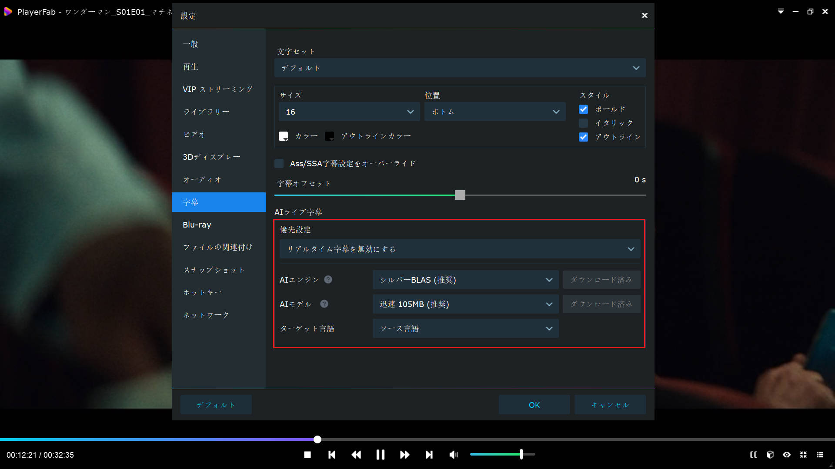Switch to the オーディオ settings tab

point(202,180)
